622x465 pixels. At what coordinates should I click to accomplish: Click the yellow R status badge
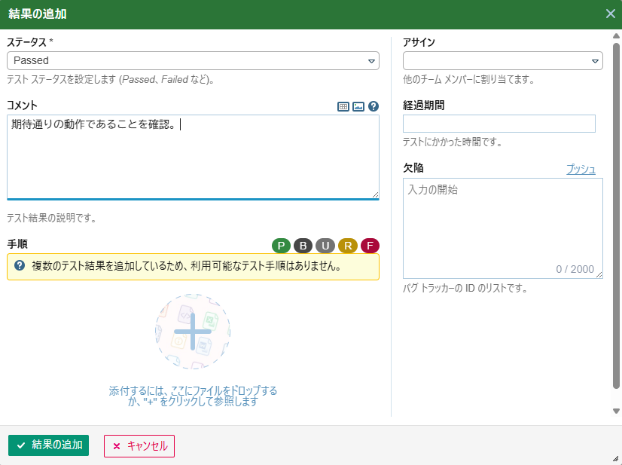click(348, 246)
